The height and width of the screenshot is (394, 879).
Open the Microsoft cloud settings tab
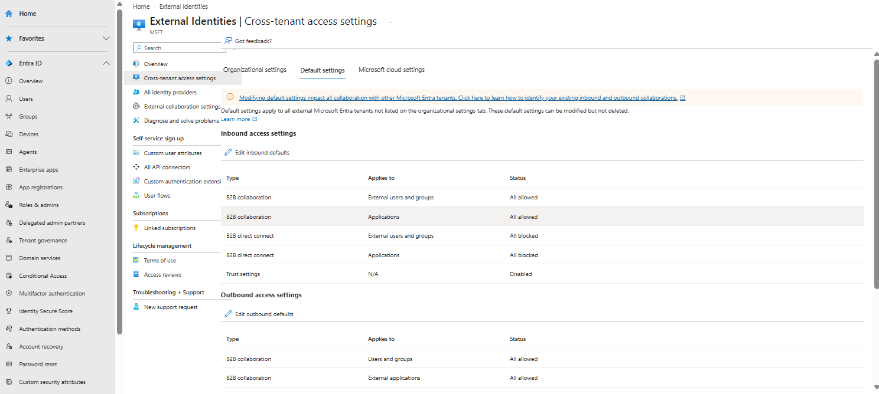392,70
